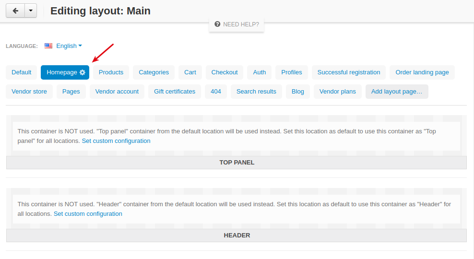Switch to Gift certificates tab

(175, 92)
